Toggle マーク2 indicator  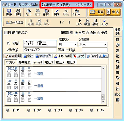click(29, 110)
